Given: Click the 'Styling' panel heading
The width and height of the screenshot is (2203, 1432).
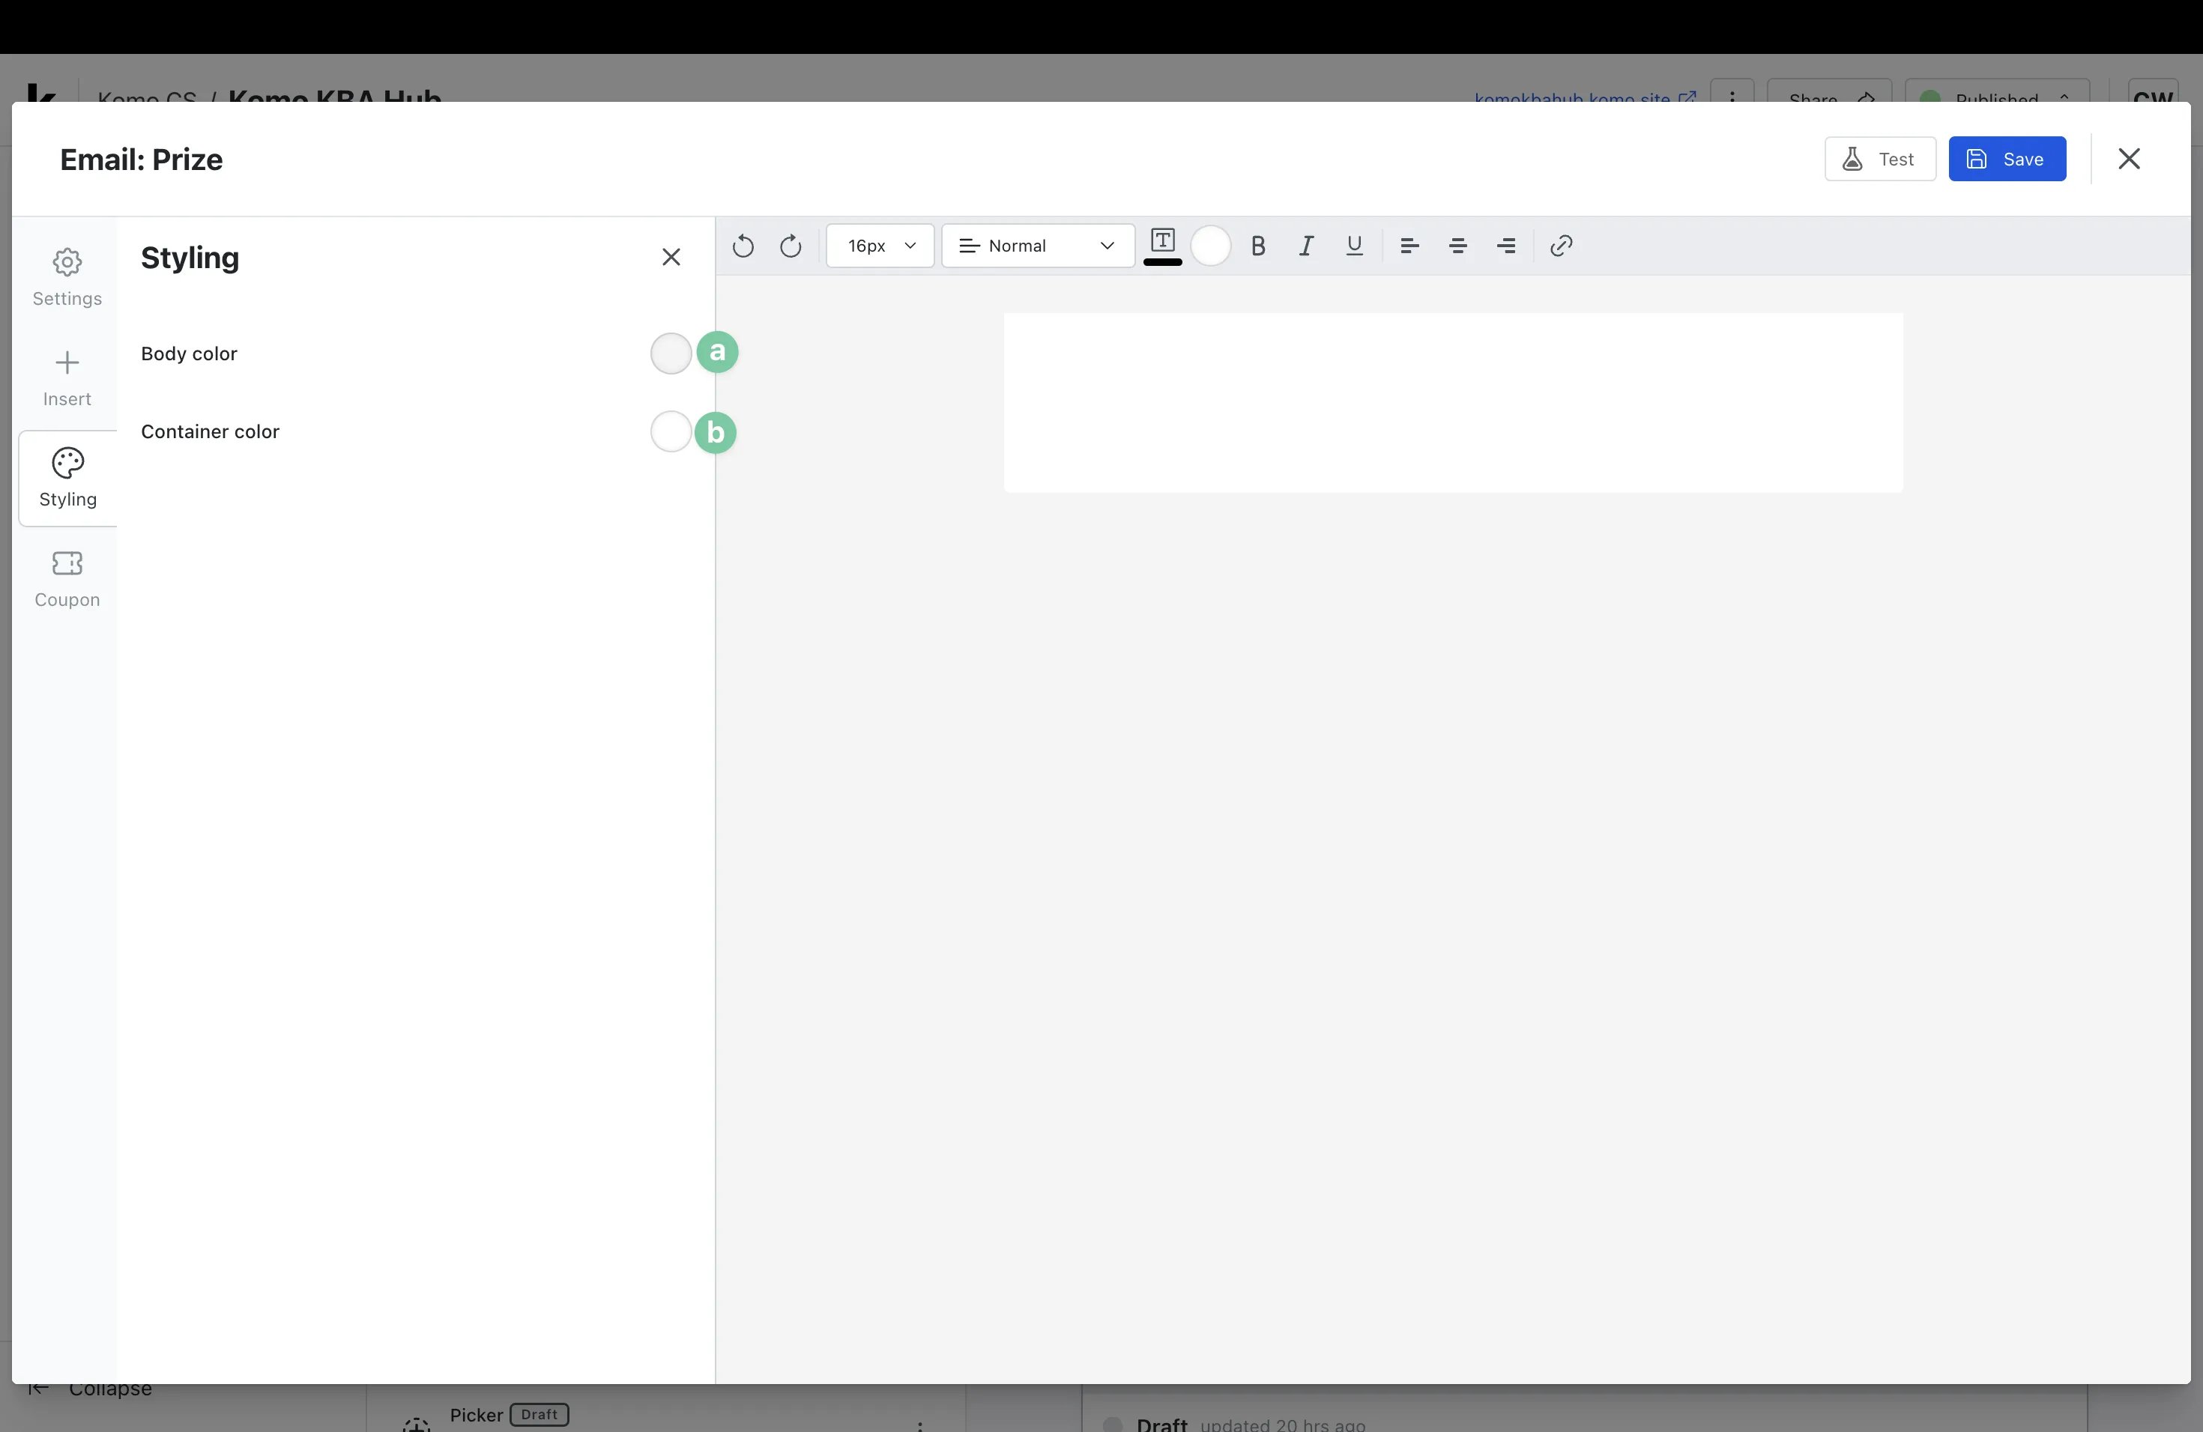Looking at the screenshot, I should 190,258.
